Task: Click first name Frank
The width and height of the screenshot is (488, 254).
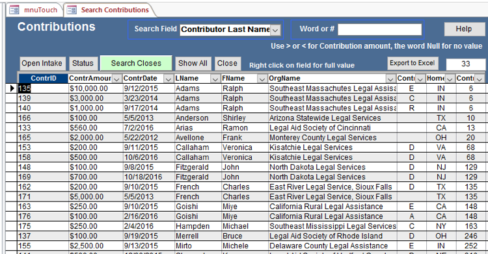Action: [x=244, y=138]
